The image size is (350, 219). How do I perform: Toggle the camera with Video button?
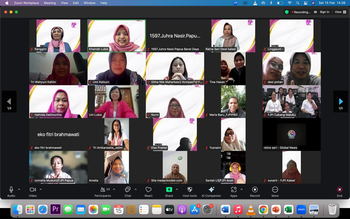coord(33,192)
